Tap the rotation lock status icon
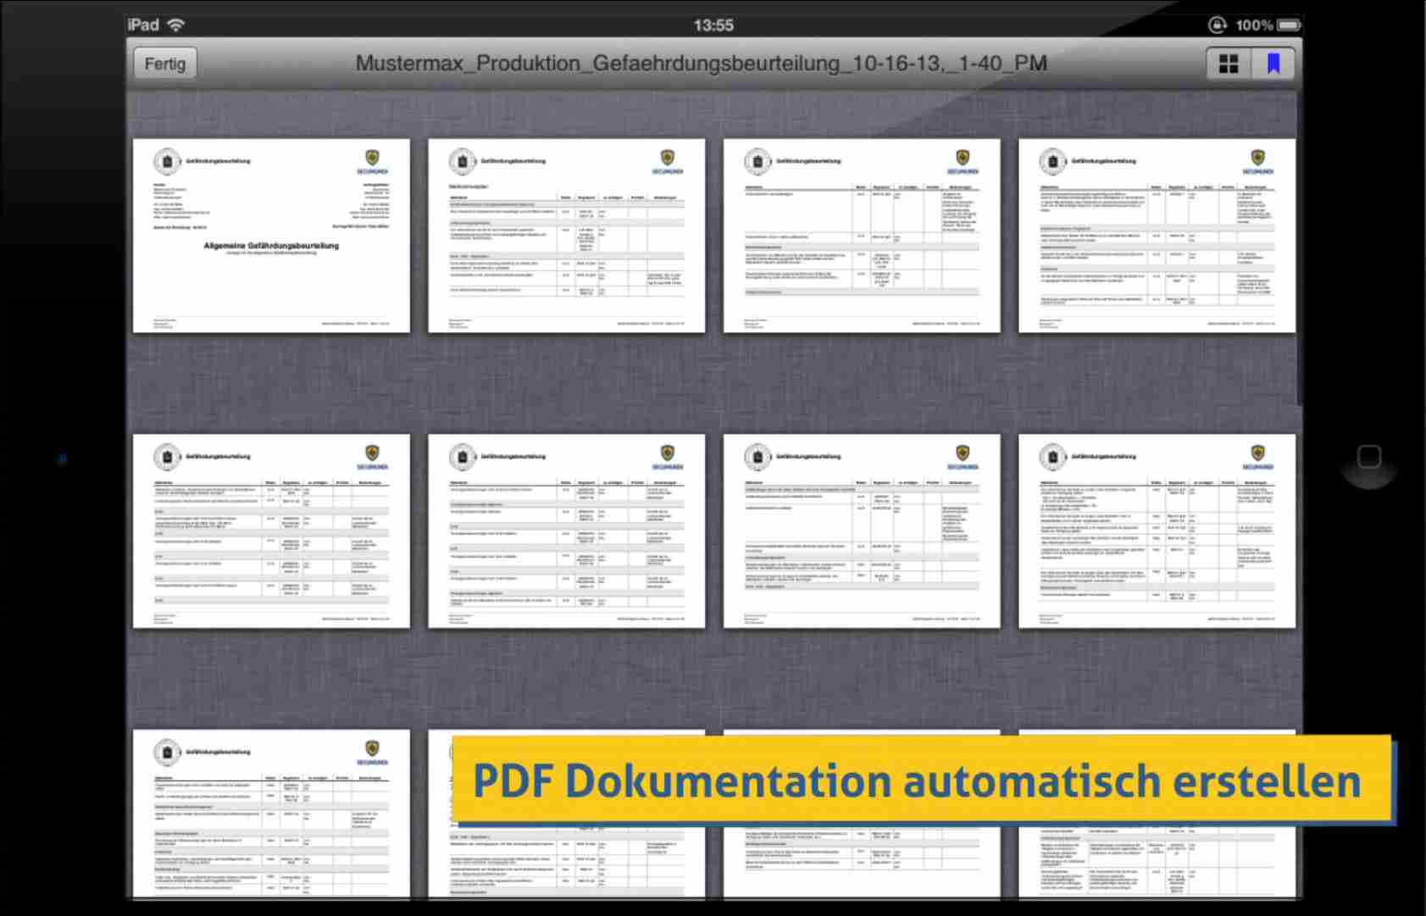The height and width of the screenshot is (916, 1426). point(1217,25)
